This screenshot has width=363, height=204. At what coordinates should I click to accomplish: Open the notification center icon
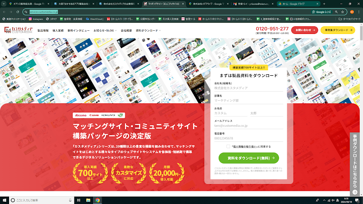tap(357, 200)
